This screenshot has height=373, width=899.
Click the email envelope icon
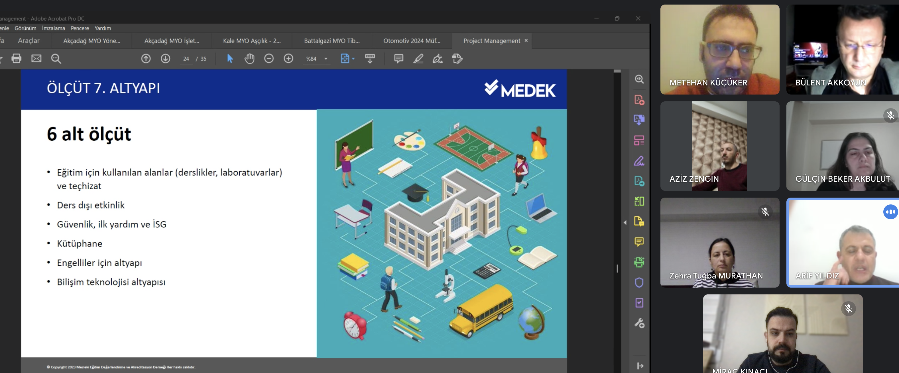pyautogui.click(x=36, y=59)
